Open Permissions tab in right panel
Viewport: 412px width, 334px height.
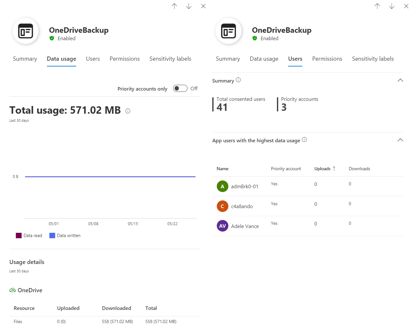coord(327,59)
